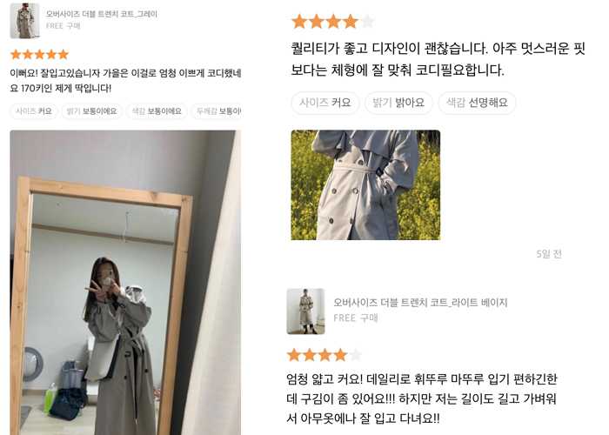Click the five-star rating on left review
The height and width of the screenshot is (435, 609).
point(40,54)
